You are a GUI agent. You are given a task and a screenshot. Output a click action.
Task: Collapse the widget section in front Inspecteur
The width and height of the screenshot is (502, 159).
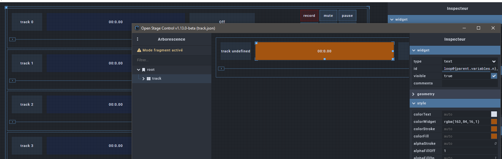414,50
